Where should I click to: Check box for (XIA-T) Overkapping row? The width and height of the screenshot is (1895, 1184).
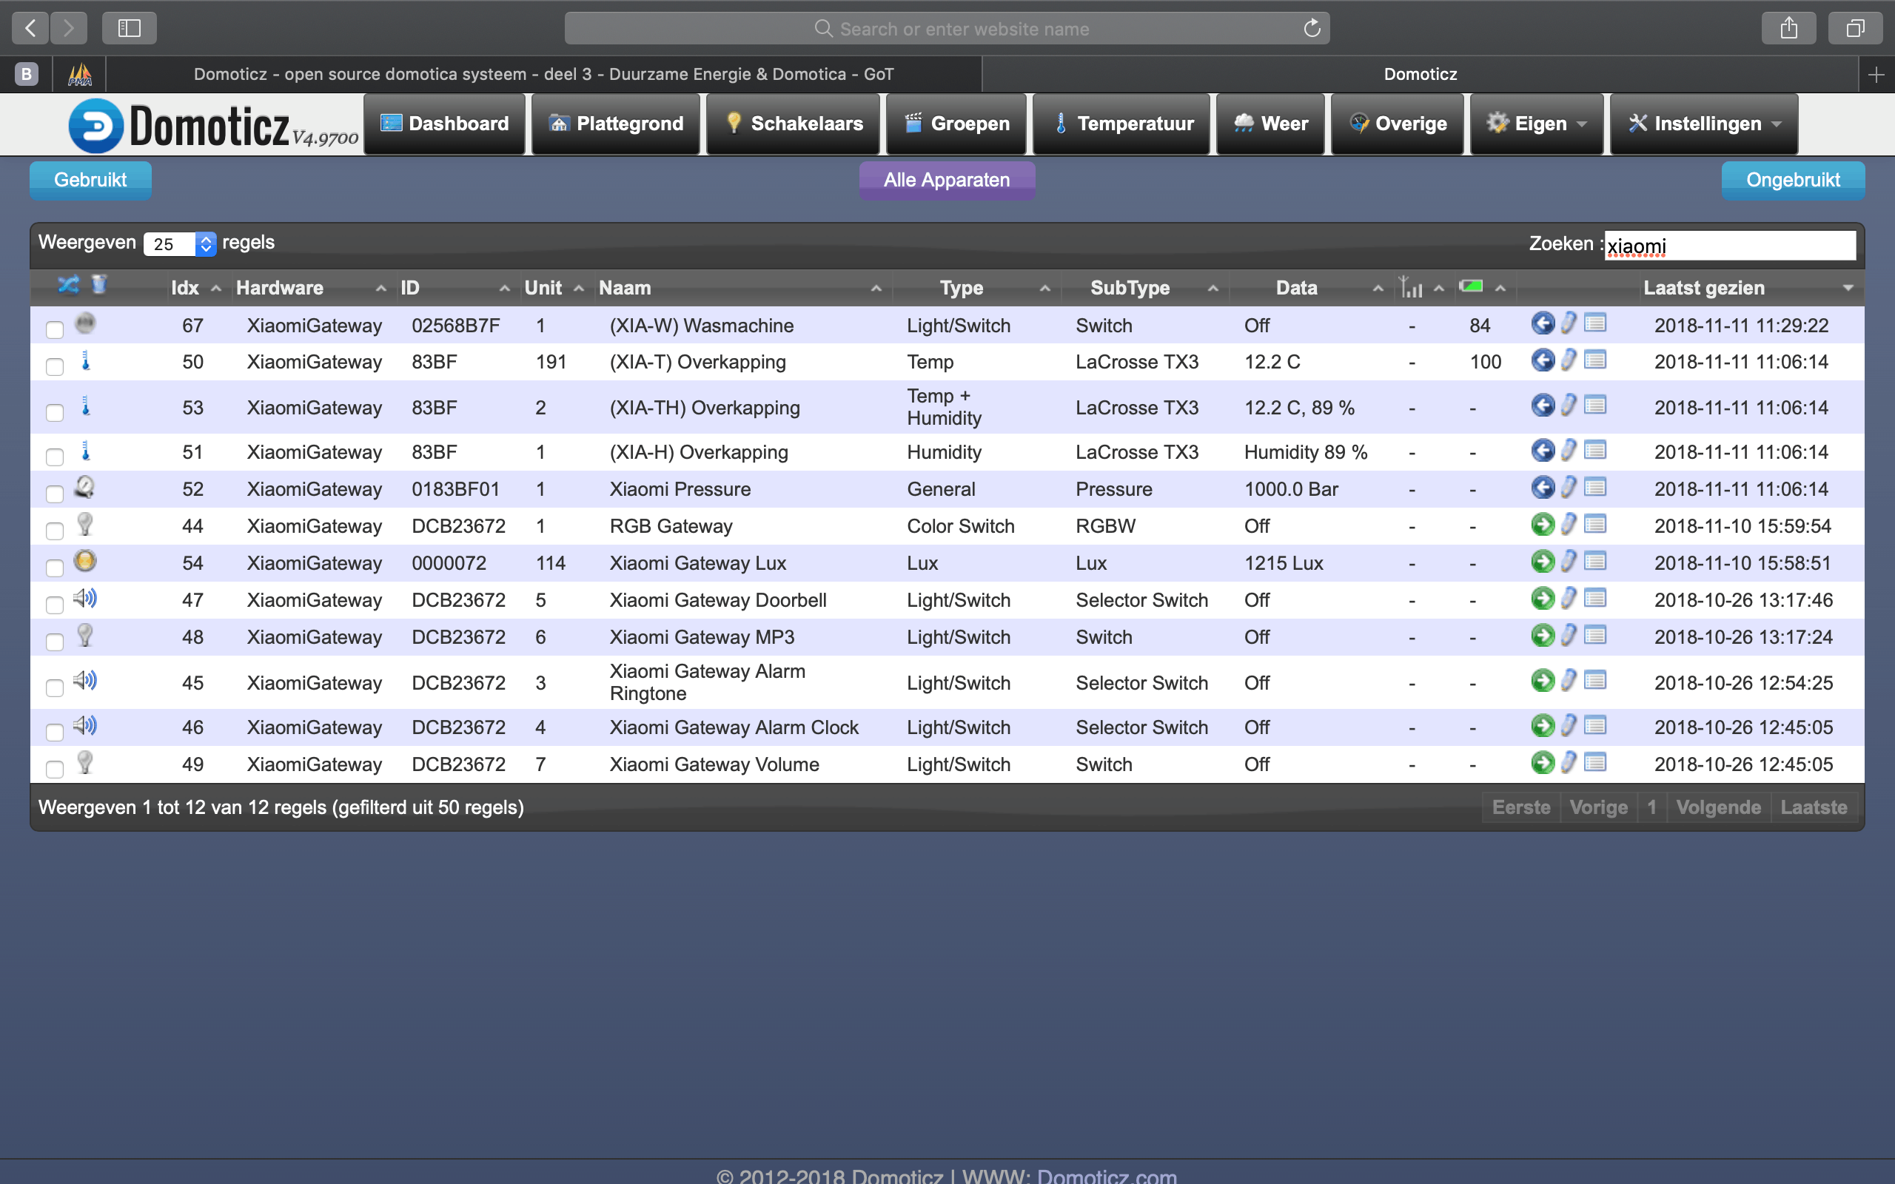tap(55, 366)
